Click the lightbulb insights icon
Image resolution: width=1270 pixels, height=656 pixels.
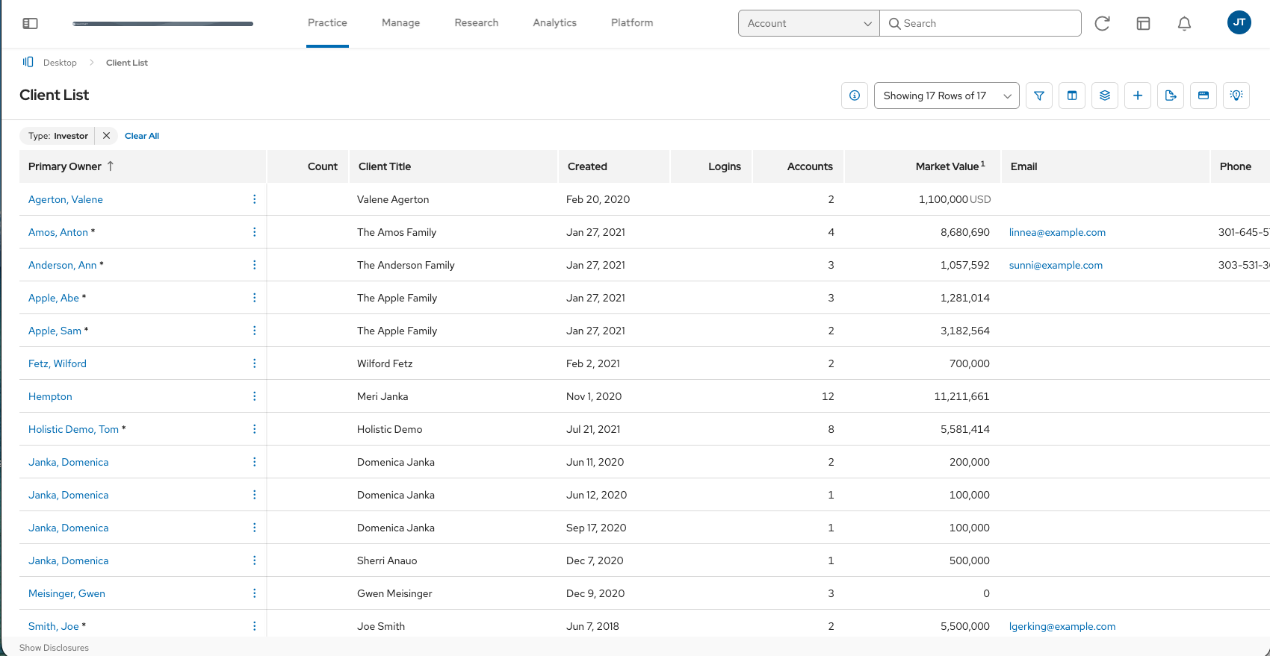pos(1236,96)
